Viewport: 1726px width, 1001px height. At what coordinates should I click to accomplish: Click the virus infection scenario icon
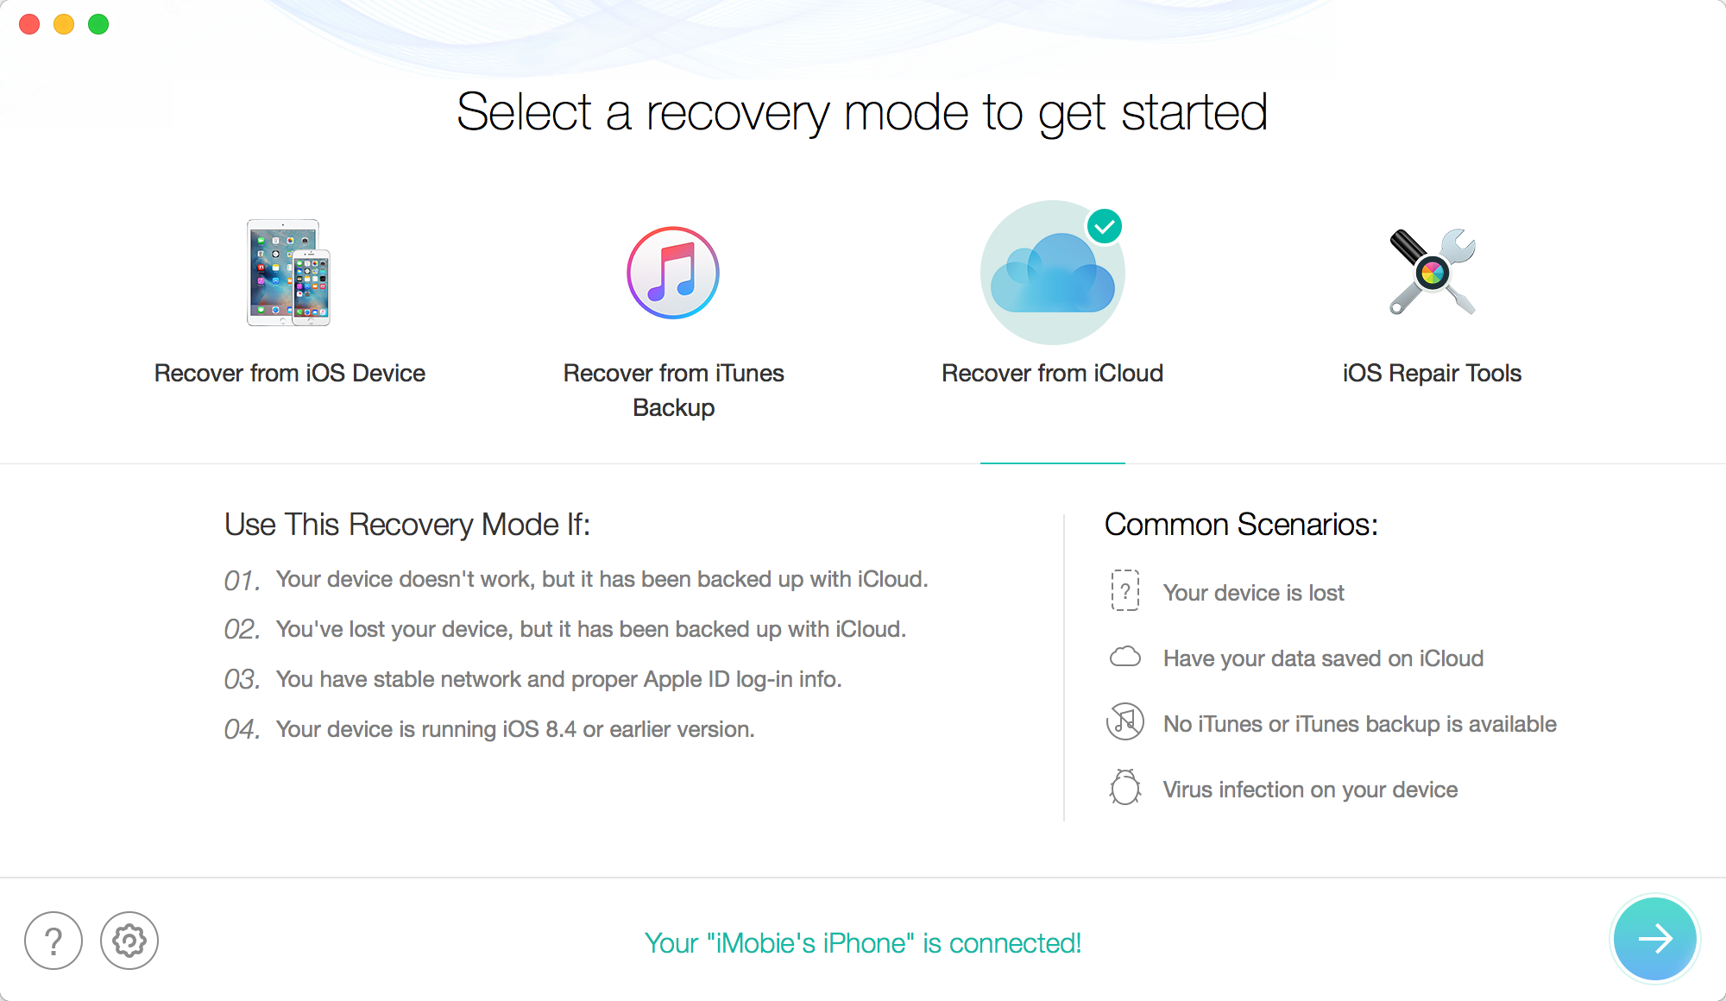pos(1125,789)
